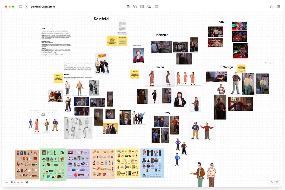Select the large Kramer and Jerry illustration
The height and width of the screenshot is (190, 285).
204,173
